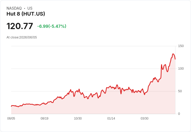Click the 0 price axis label
This screenshot has width=191, height=132.
179,114
